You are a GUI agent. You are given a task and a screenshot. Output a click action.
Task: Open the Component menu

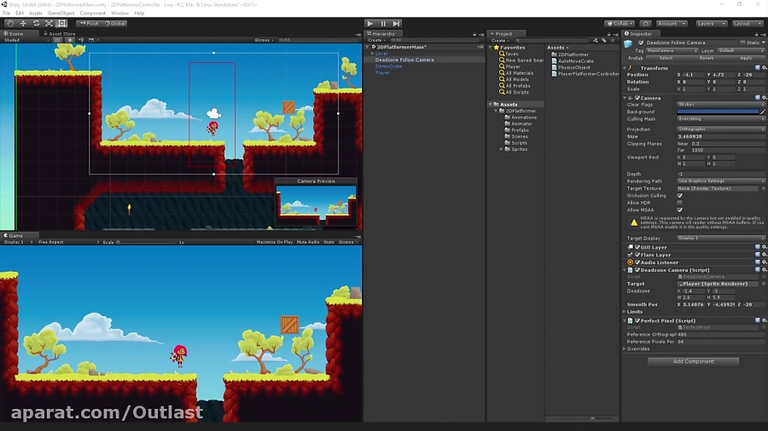(92, 13)
